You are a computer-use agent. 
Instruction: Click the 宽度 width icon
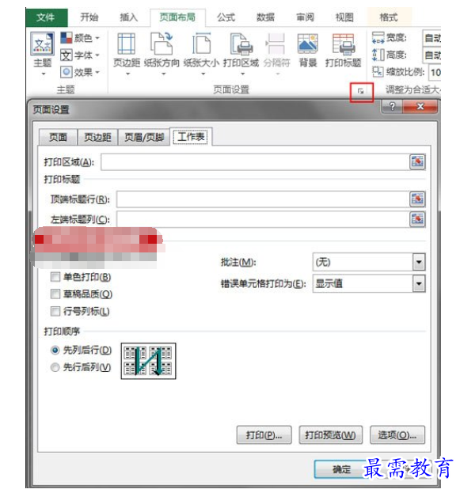tap(378, 38)
